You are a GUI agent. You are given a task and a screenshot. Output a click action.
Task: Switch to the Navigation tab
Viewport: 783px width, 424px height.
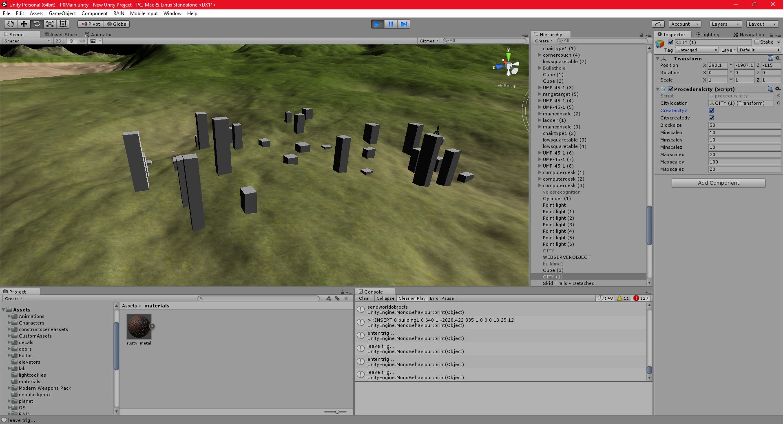coord(748,35)
